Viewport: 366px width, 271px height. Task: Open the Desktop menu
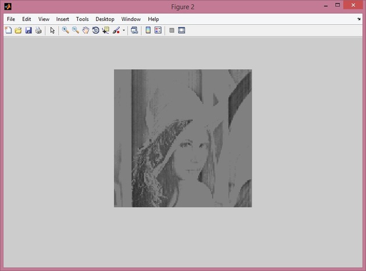point(105,19)
